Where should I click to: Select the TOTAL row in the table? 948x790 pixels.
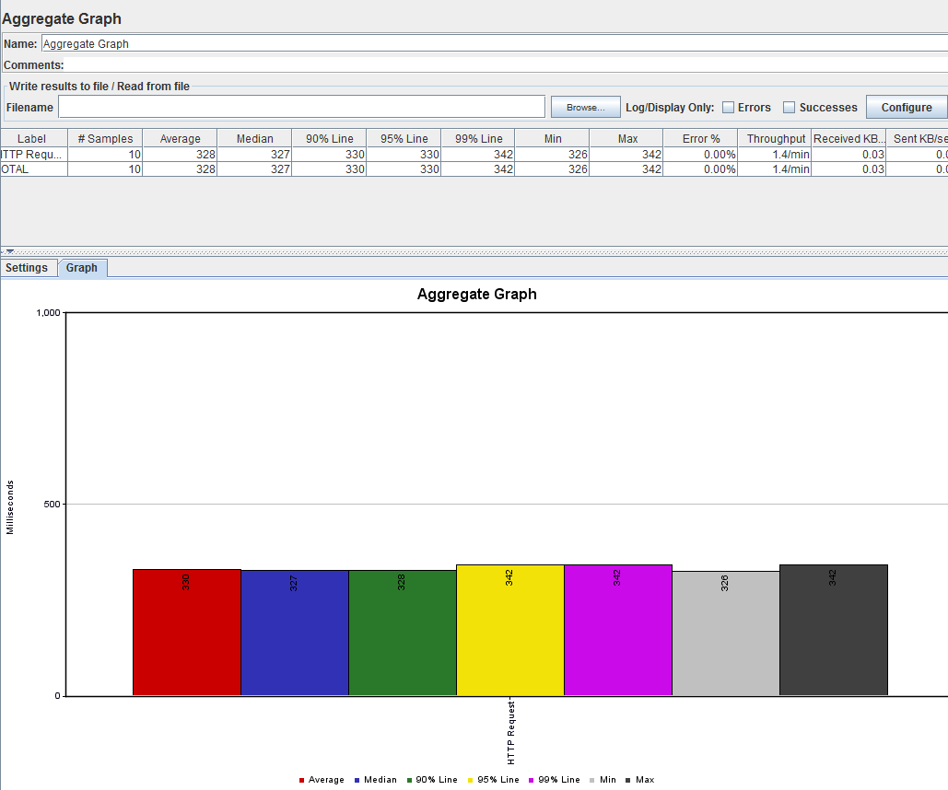[x=33, y=169]
